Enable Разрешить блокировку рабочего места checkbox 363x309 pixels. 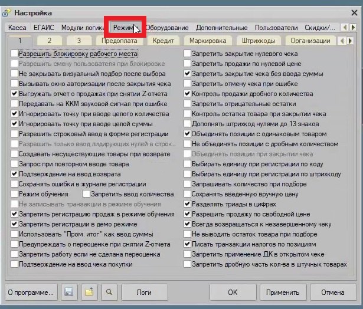coord(15,54)
